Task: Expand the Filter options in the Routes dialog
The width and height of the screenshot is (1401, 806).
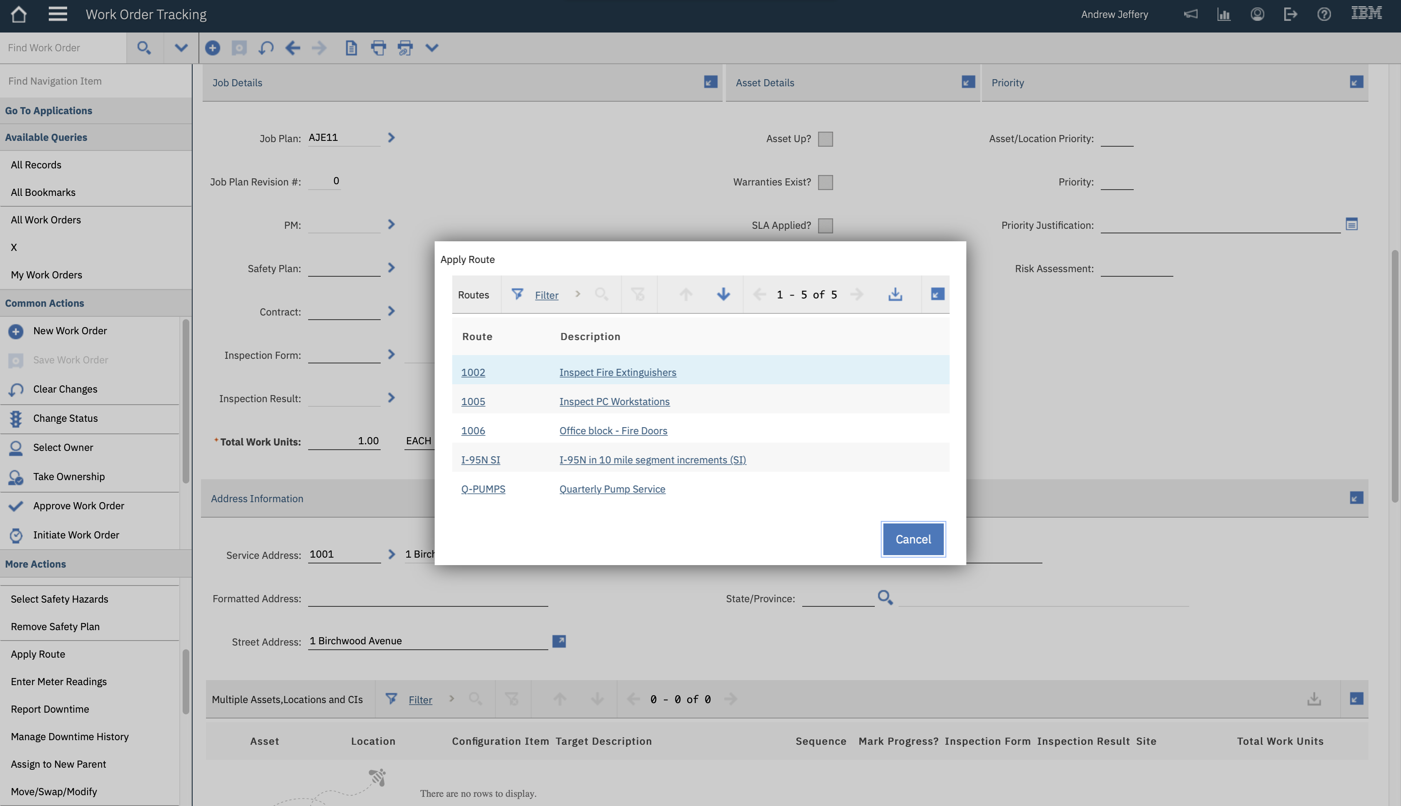Action: [577, 294]
